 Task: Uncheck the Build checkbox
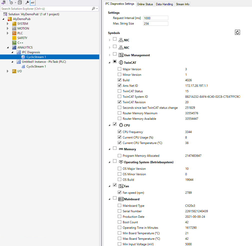point(119,80)
